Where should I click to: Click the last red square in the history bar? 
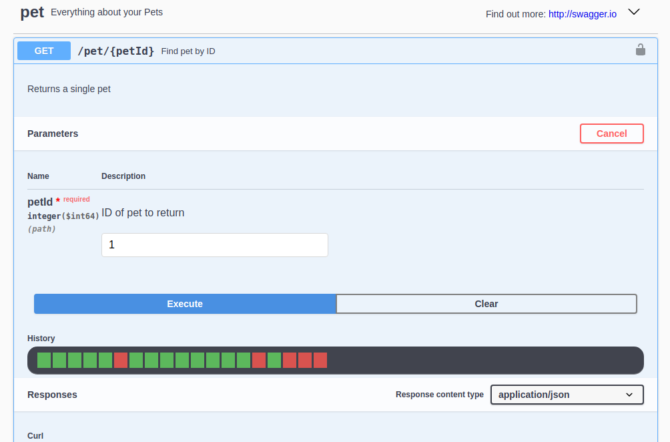320,360
